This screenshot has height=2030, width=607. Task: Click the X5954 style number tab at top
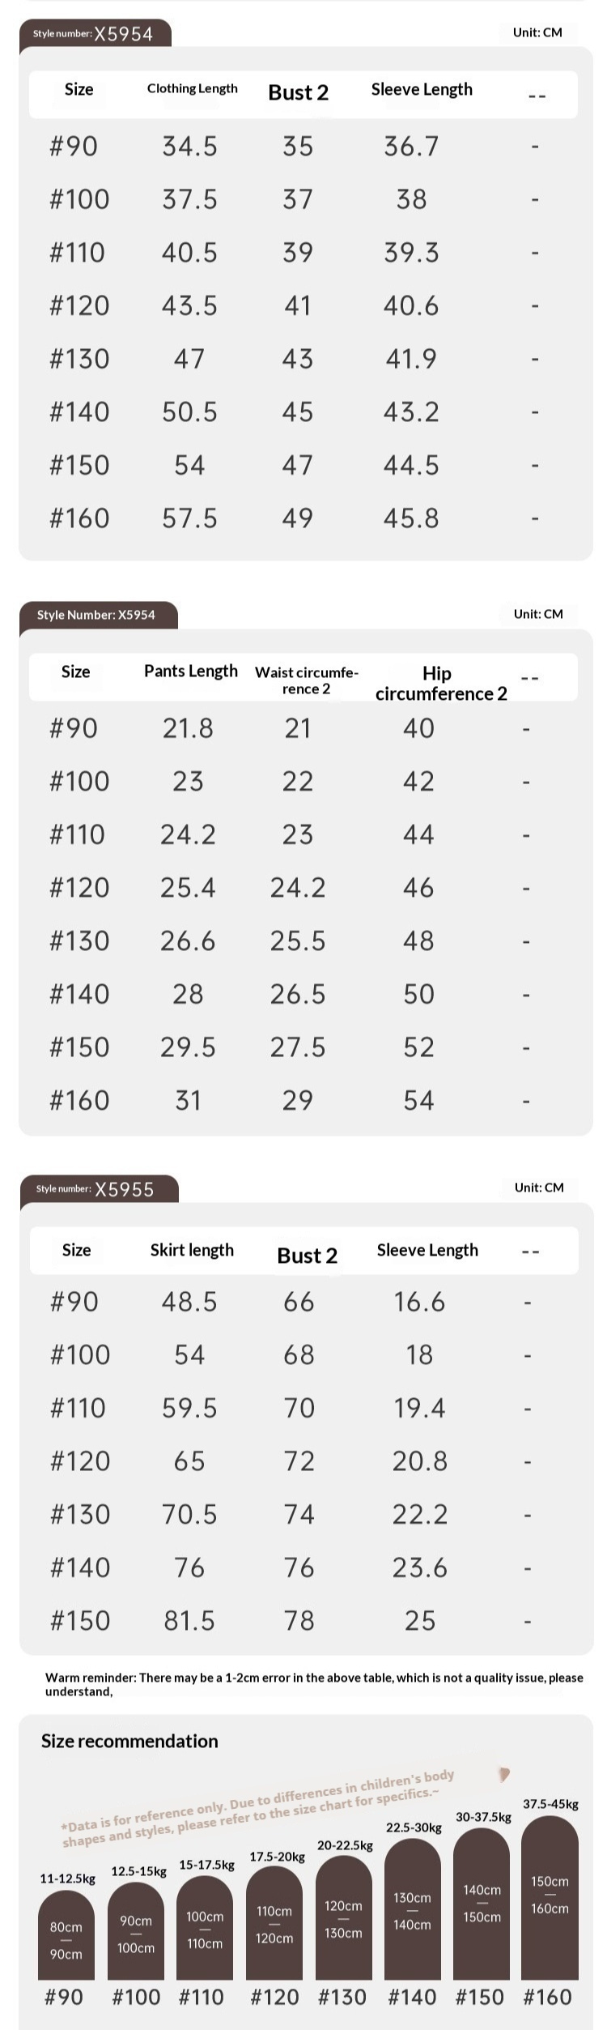coord(95,33)
